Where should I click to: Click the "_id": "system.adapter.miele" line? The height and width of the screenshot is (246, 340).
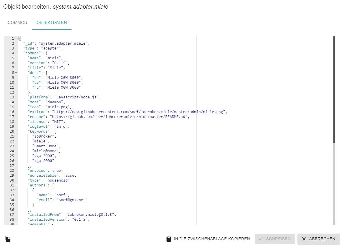coord(56,43)
